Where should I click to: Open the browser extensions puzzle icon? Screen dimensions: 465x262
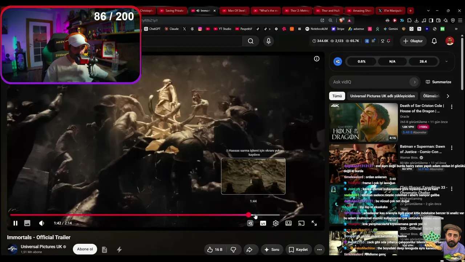coord(409,20)
